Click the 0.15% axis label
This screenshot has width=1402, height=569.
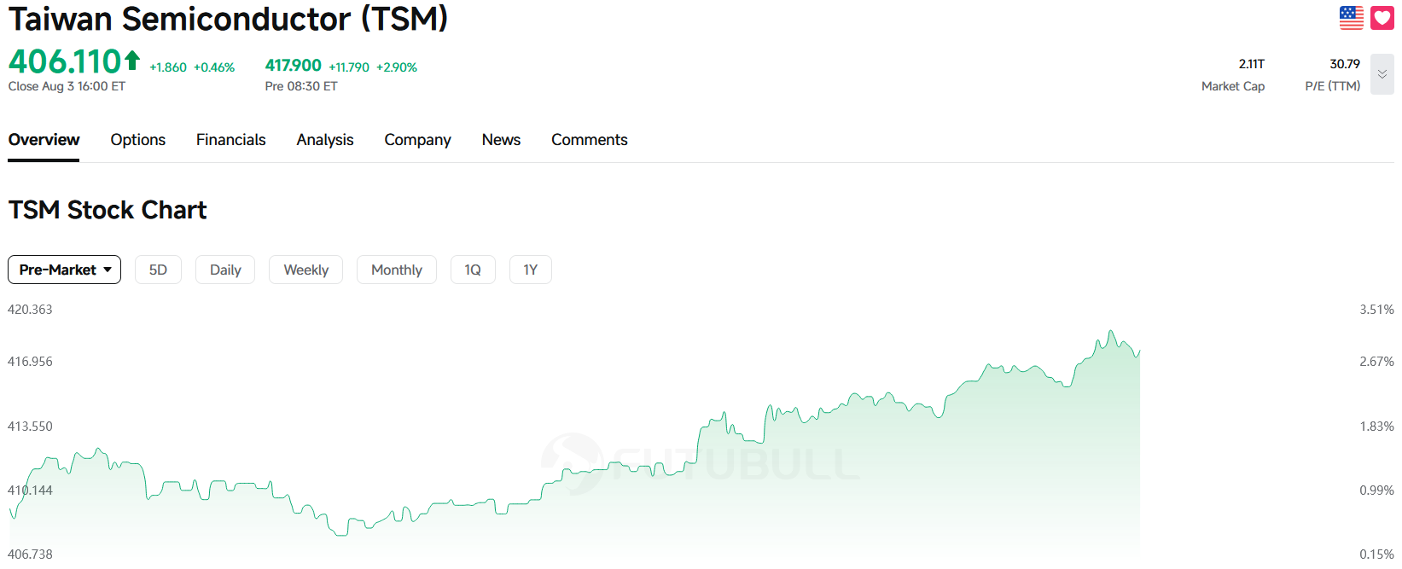(x=1377, y=554)
